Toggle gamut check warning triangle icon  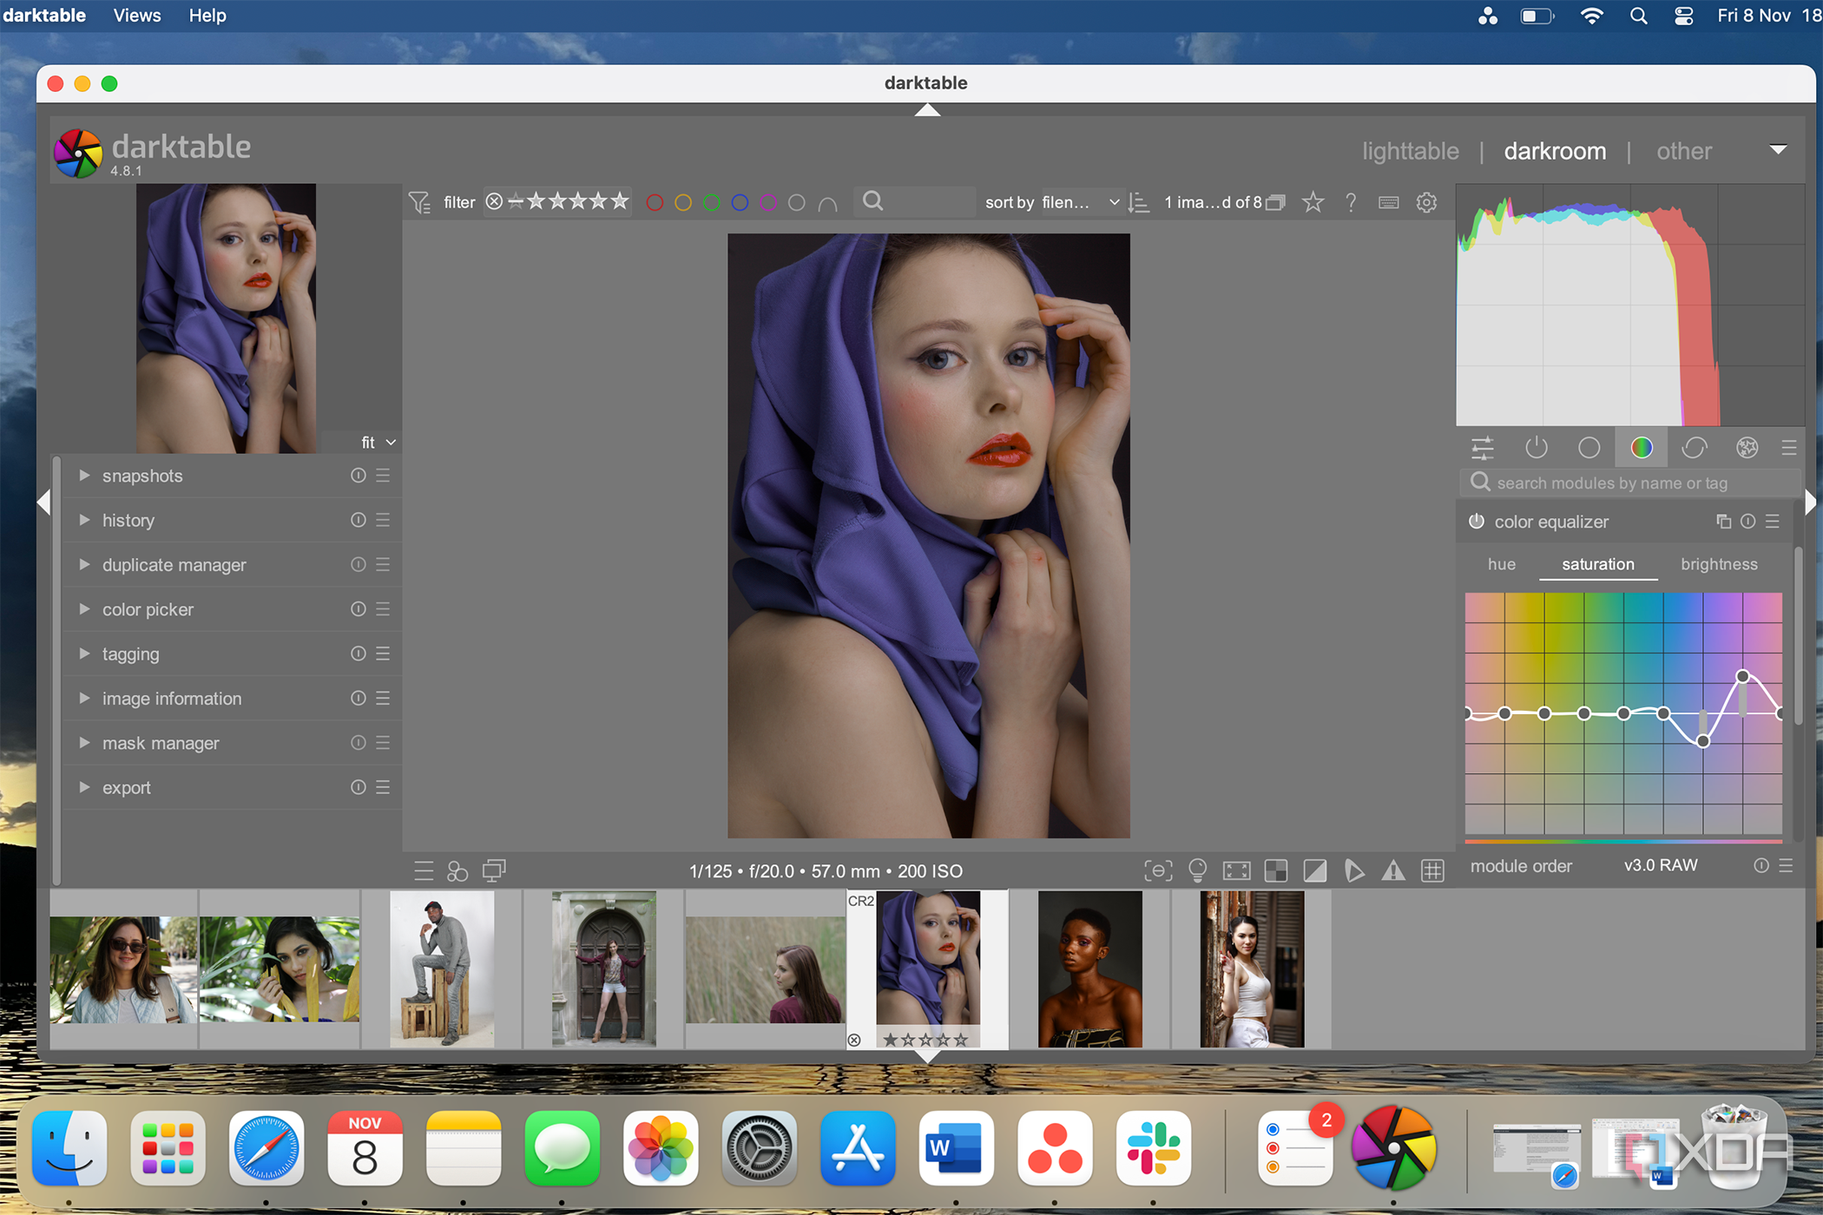point(1392,870)
